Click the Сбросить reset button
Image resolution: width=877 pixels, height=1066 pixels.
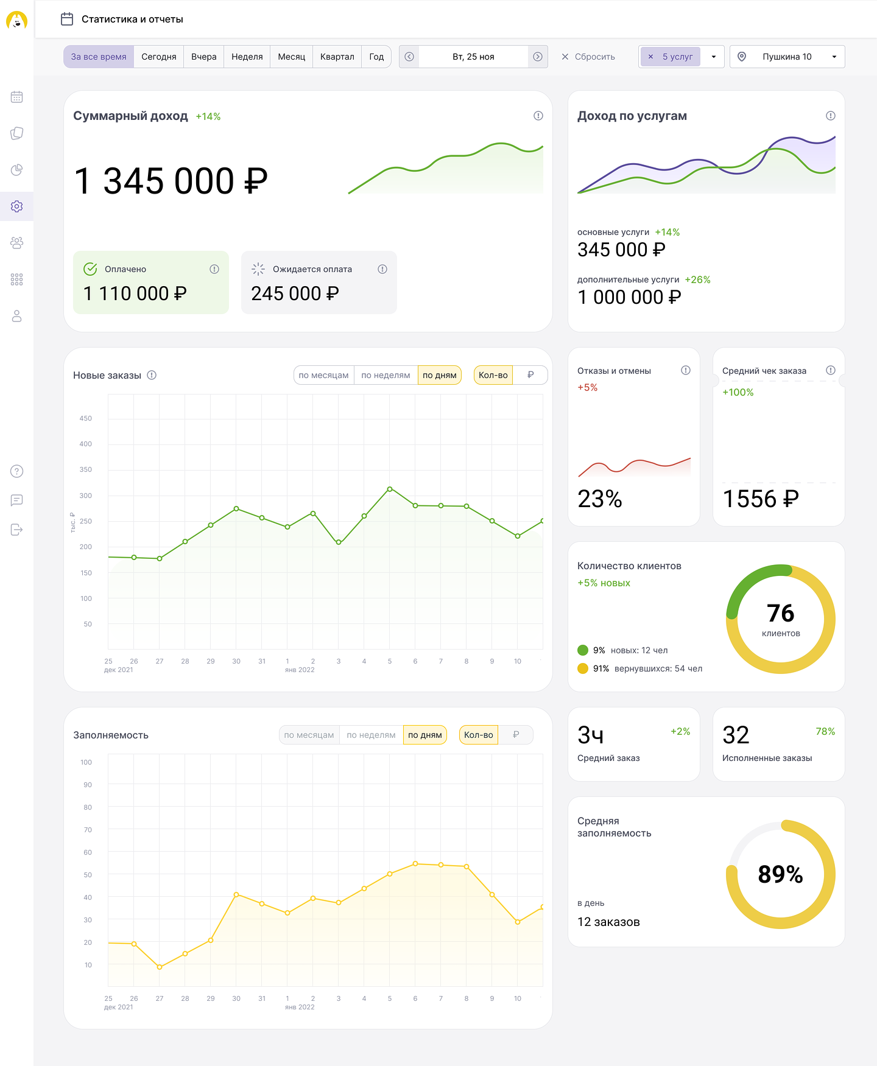point(588,57)
